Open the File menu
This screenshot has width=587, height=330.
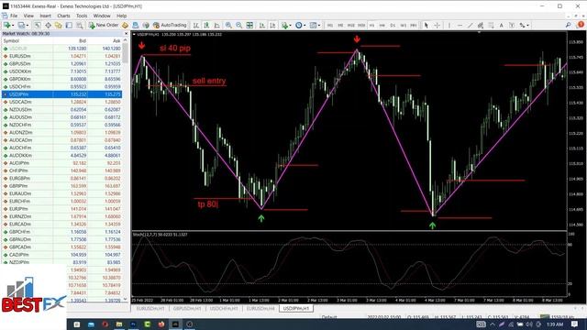click(14, 16)
